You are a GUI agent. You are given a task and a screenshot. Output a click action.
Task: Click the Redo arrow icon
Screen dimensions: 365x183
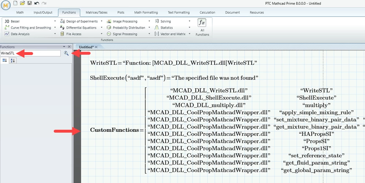coord(44,3)
